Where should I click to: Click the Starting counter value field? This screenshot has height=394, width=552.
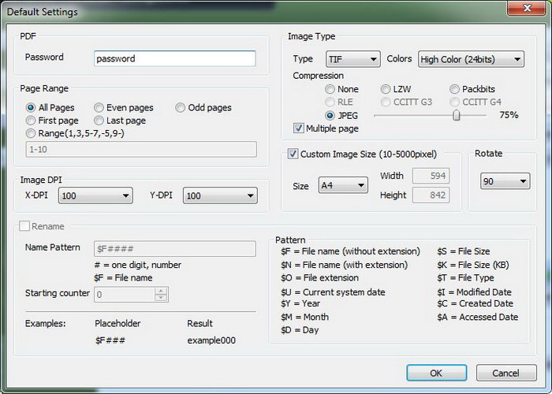coord(124,294)
